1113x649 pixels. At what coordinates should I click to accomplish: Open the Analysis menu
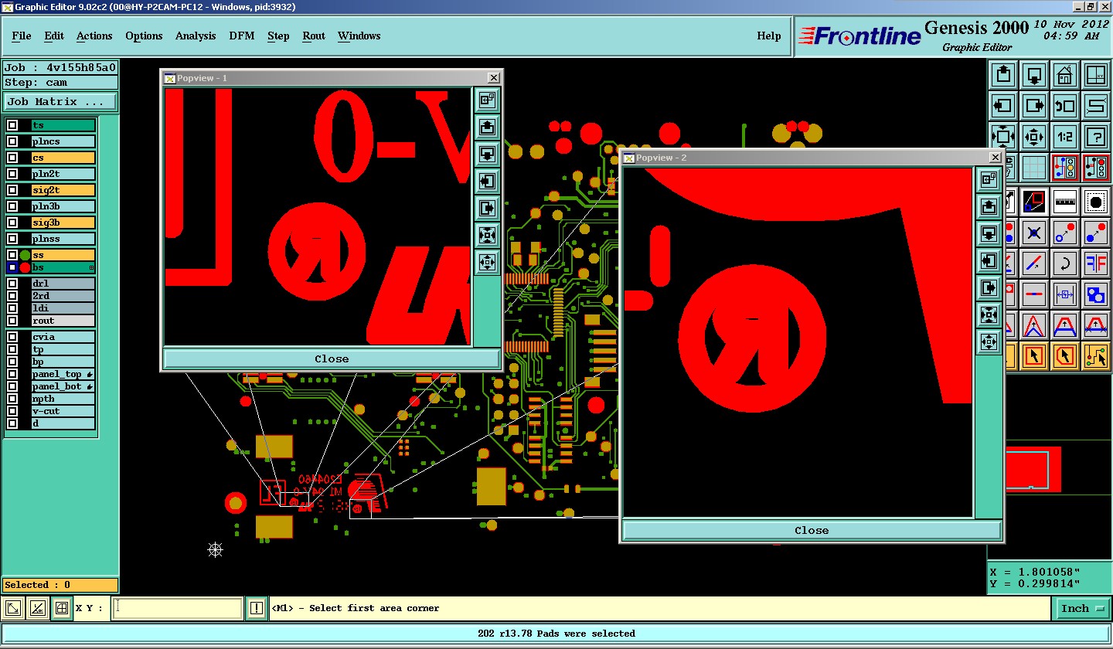(196, 36)
